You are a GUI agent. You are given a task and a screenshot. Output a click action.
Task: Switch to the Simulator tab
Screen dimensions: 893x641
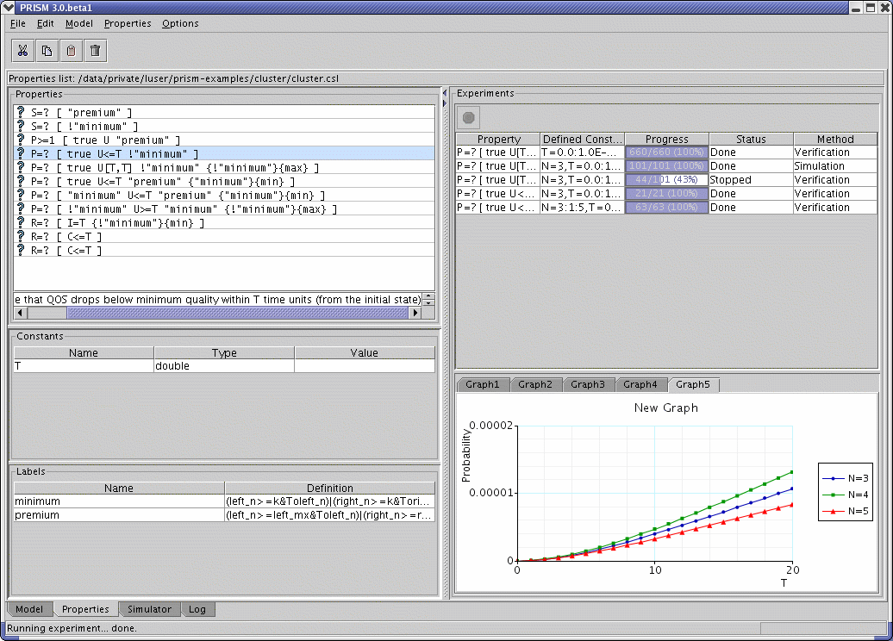pos(149,609)
